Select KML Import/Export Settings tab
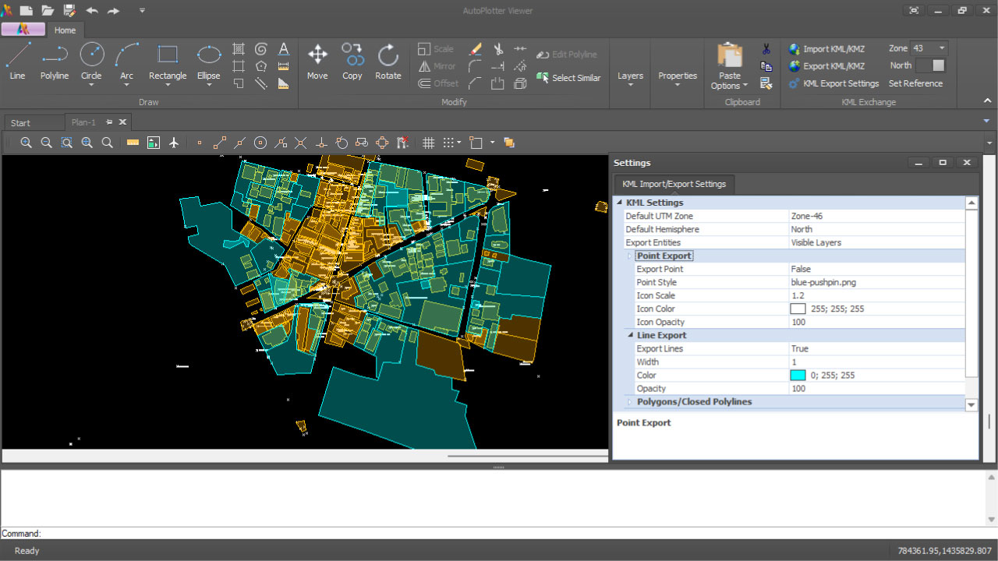 [x=674, y=184]
